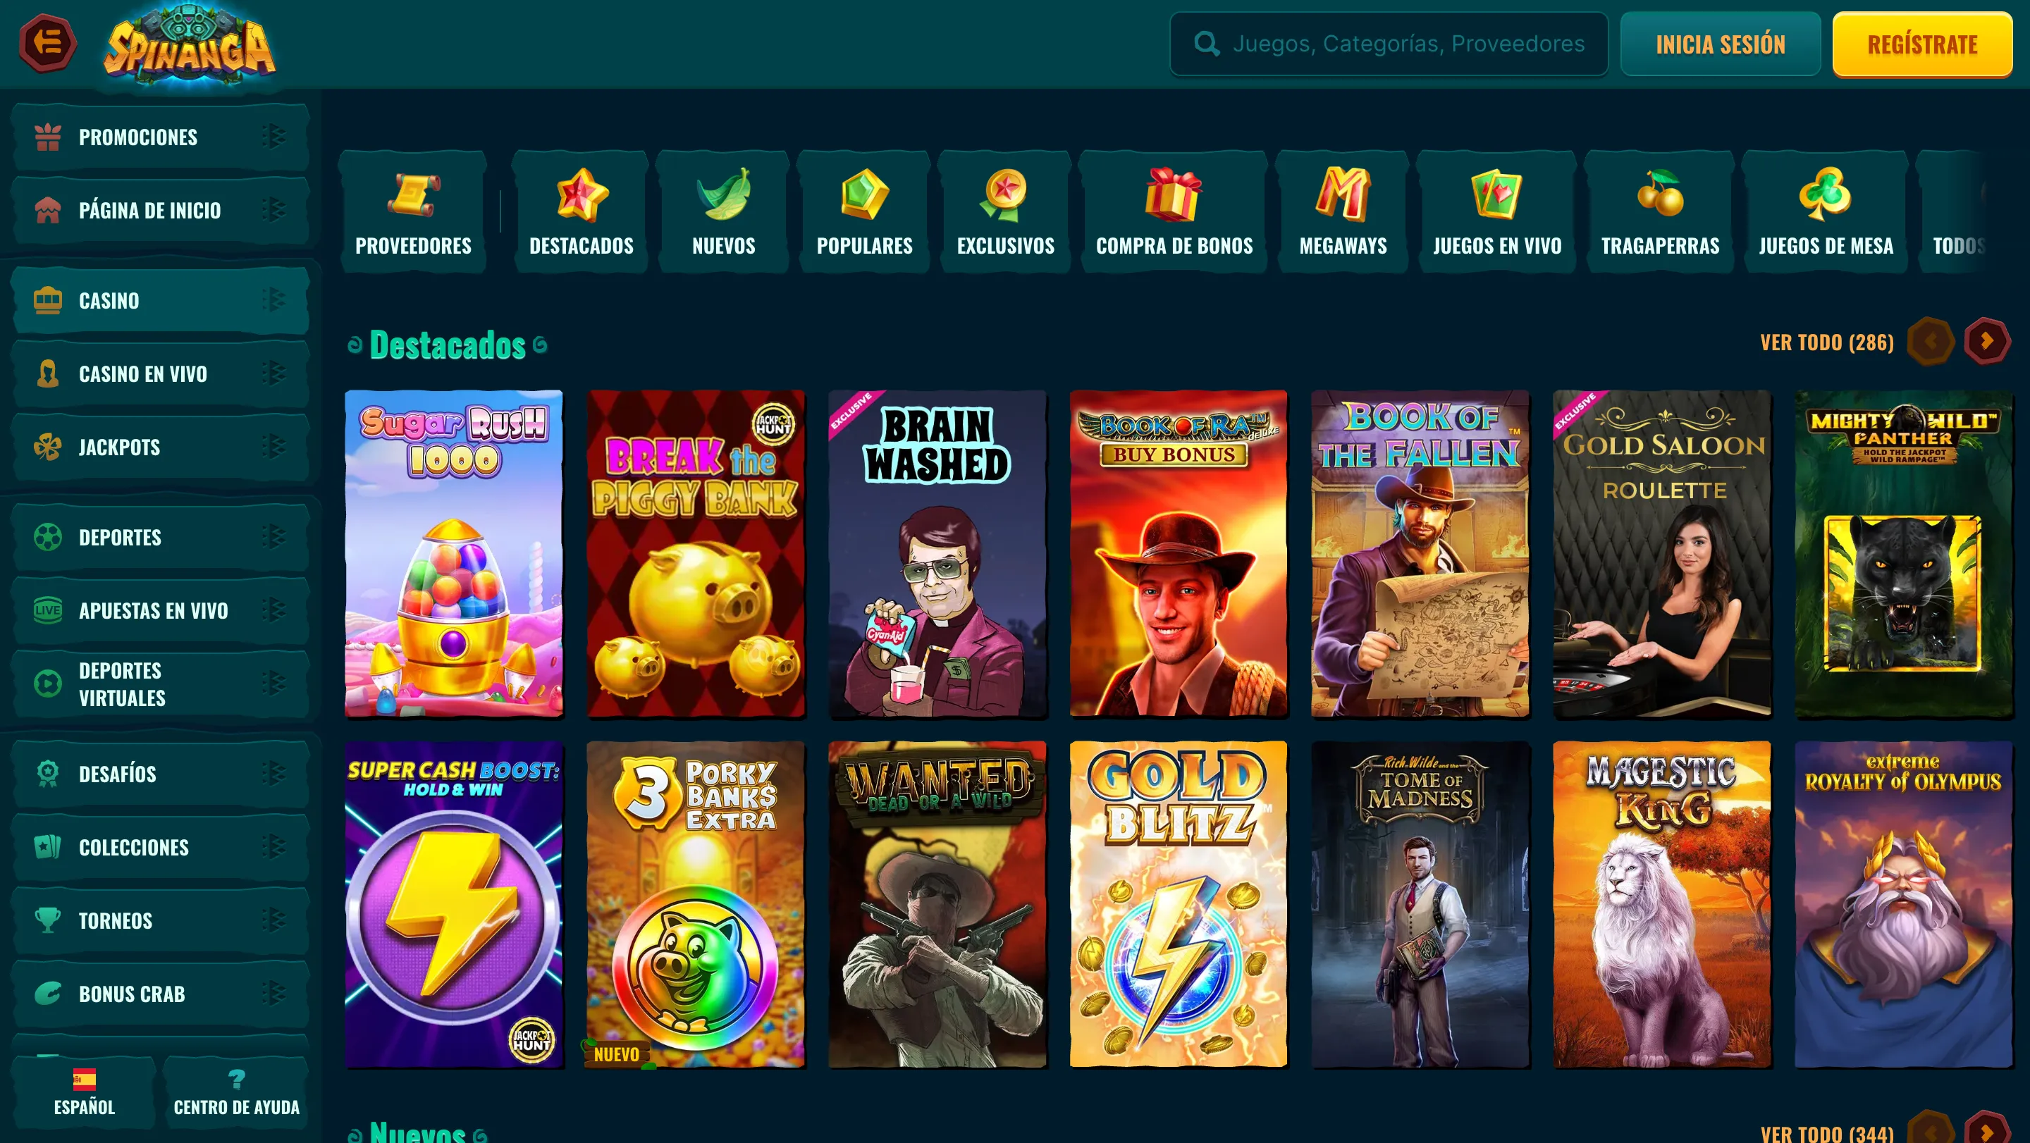Select the Destacados star icon
2030x1143 pixels.
point(582,194)
